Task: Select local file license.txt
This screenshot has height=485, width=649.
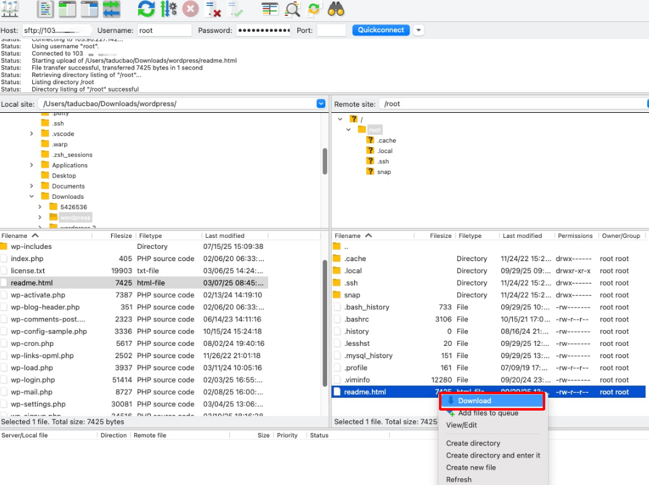Action: tap(134, 270)
